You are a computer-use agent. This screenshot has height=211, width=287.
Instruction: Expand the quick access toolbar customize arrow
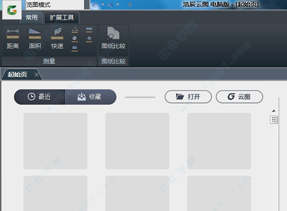131,4
